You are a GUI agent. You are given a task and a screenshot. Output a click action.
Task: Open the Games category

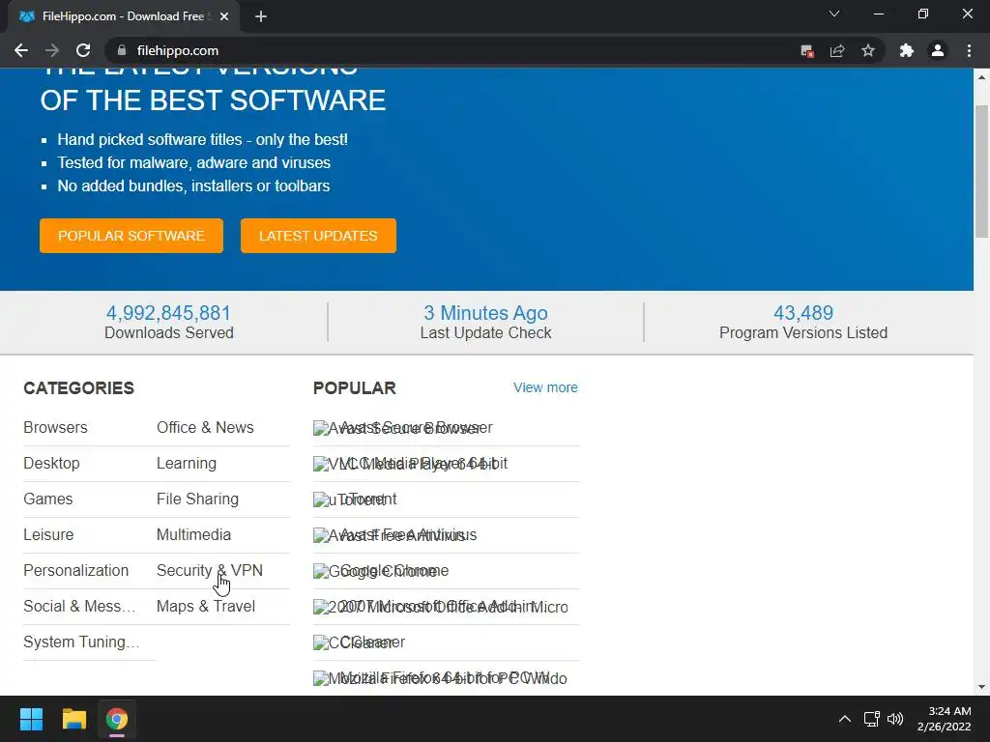point(48,499)
